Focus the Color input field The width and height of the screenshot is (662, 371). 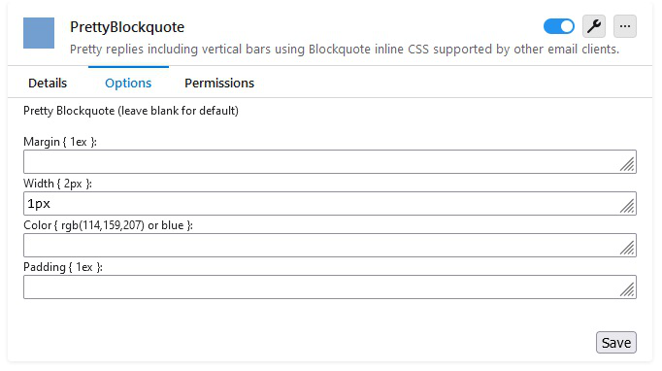coord(330,245)
